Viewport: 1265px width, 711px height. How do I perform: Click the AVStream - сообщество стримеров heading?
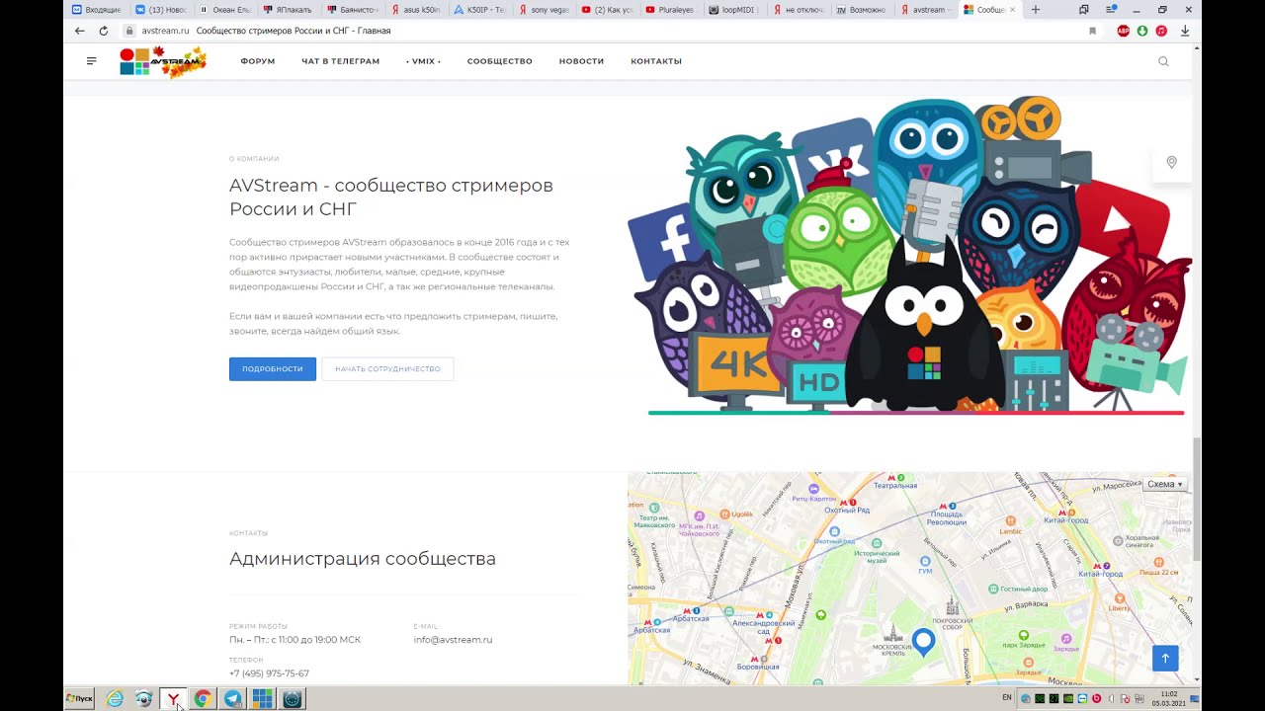[391, 197]
